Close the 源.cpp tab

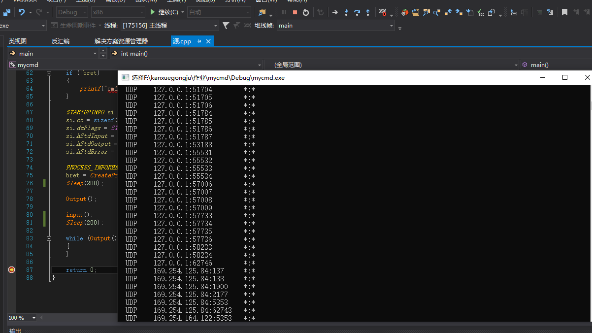pyautogui.click(x=208, y=41)
